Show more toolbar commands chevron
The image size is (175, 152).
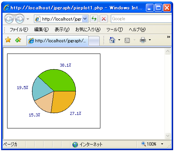click(169, 37)
